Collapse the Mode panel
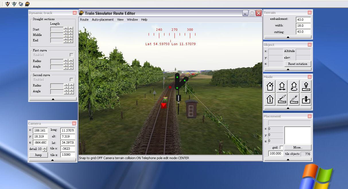The image size is (348, 189). coord(288,108)
